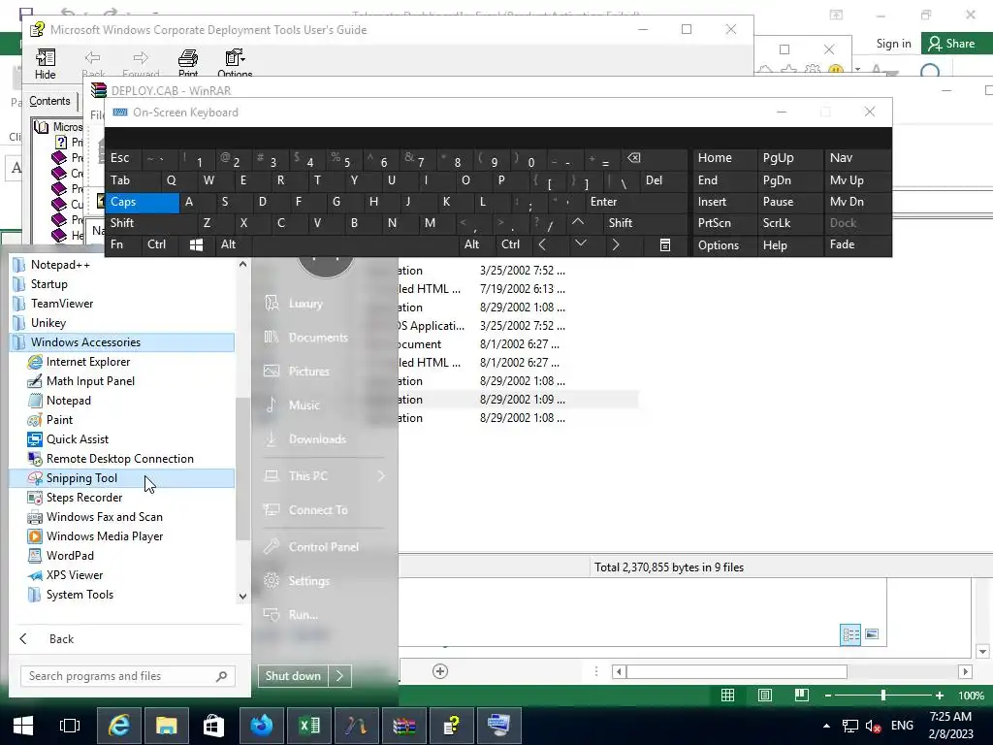
Task: Click the Excel zoom in plus button
Action: (x=940, y=696)
